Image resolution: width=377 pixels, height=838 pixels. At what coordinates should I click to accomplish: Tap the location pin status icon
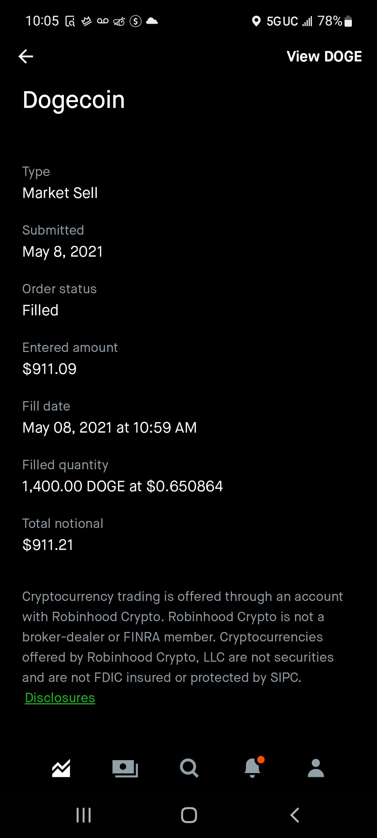click(256, 21)
